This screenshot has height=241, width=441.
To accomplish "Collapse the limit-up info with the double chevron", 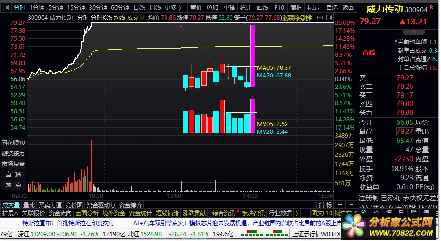I will 413,32.
